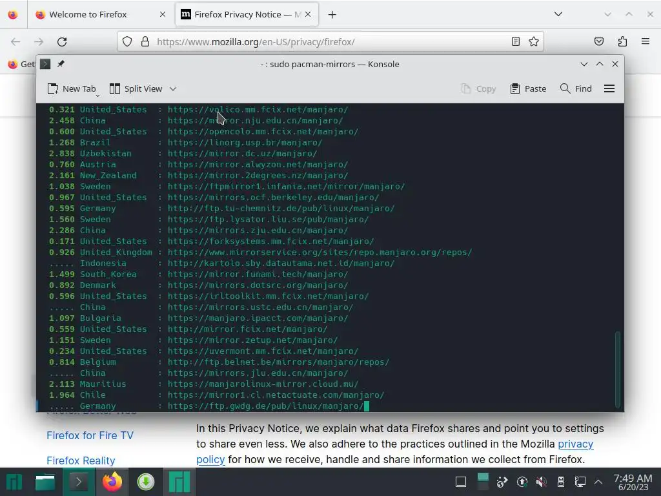Expand New Tab profile dropdown arrow
661x496 pixels.
(98, 96)
